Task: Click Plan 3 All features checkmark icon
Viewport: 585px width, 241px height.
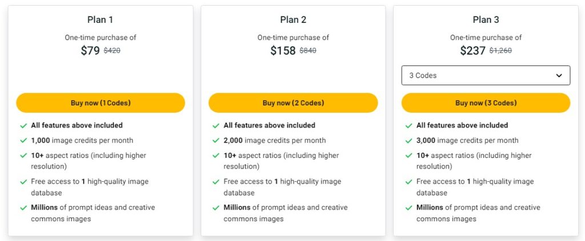Action: pos(408,125)
